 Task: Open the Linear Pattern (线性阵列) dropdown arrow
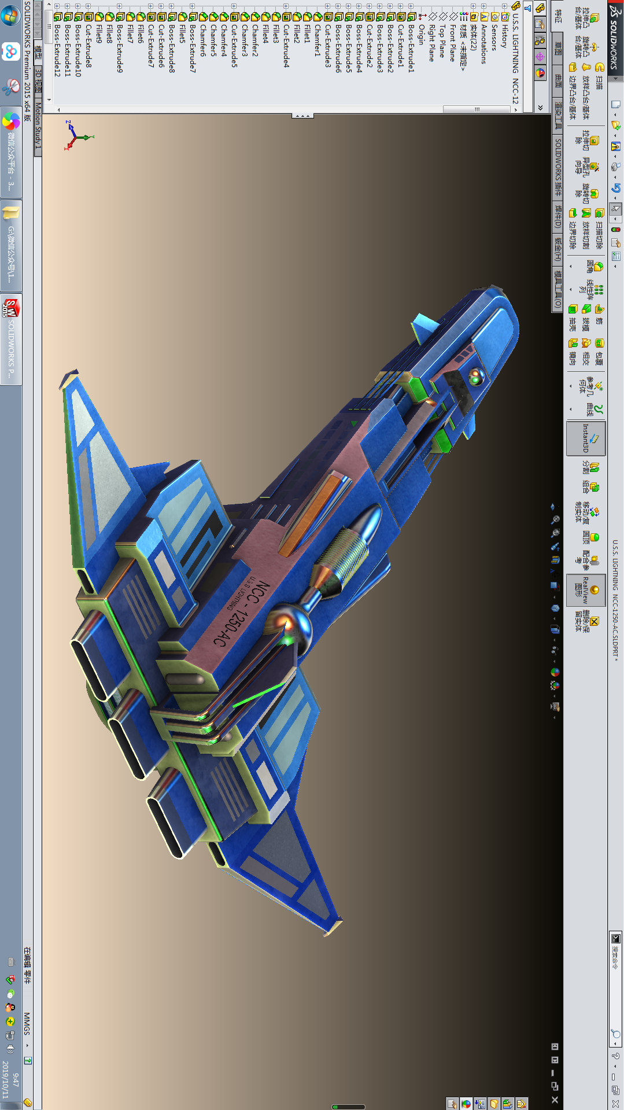571,290
